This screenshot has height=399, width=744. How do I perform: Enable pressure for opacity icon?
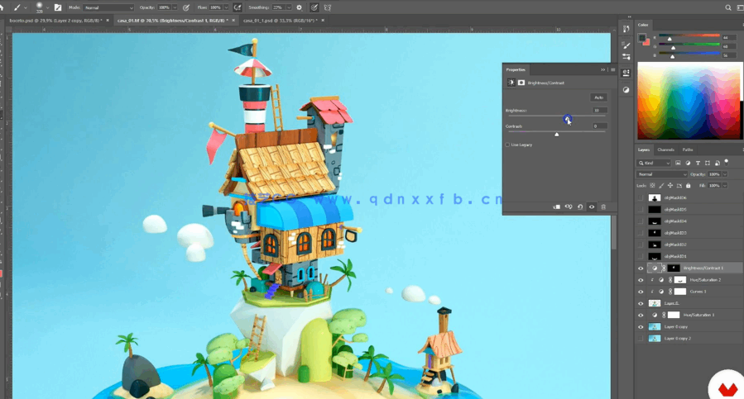tap(186, 7)
